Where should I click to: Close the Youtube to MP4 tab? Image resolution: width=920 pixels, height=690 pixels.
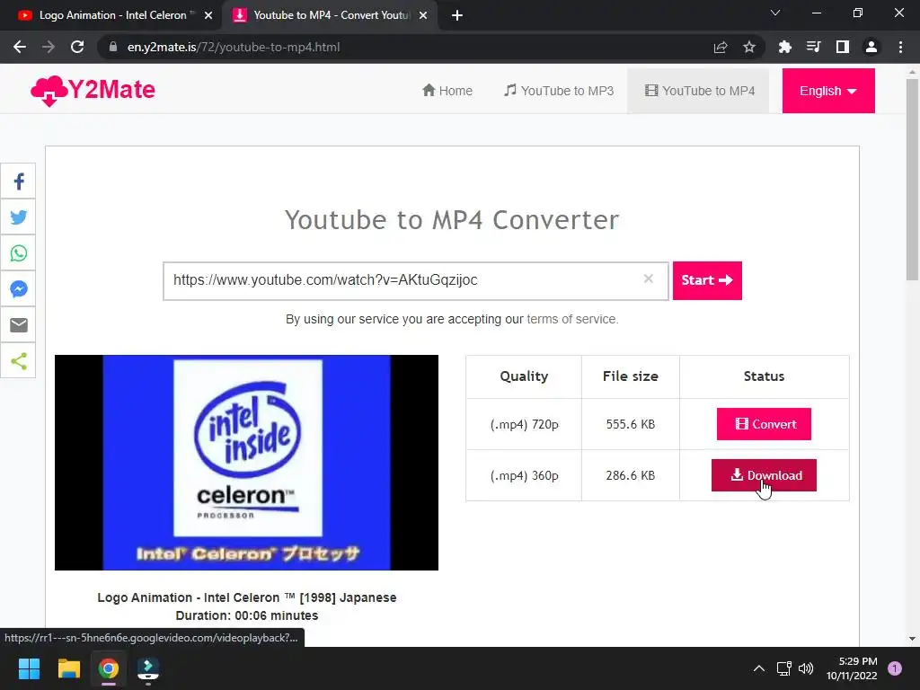[x=423, y=15]
